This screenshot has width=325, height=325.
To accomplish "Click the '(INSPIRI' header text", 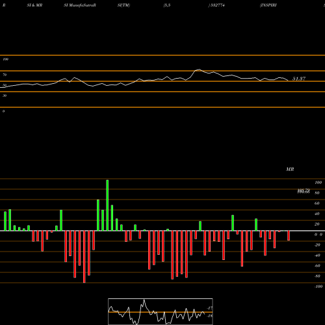I will (x=268, y=5).
